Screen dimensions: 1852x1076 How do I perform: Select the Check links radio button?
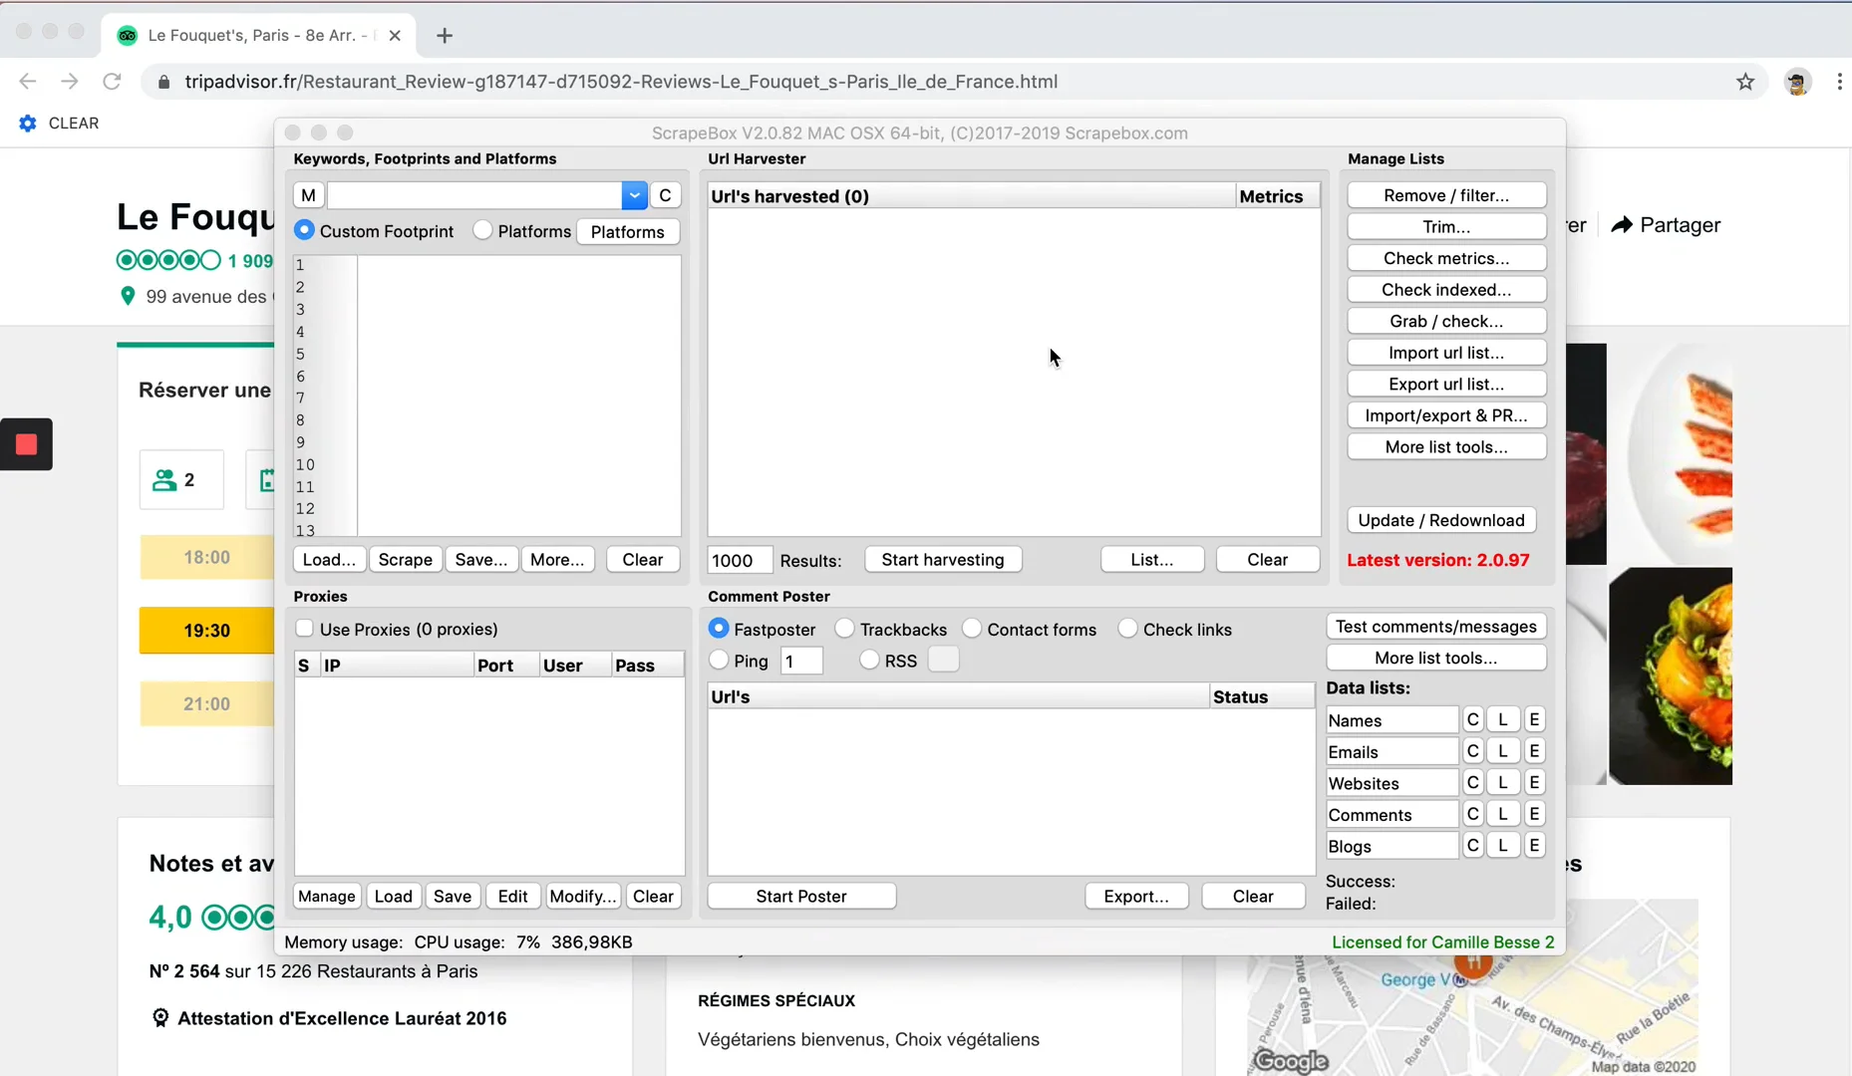[x=1128, y=629]
